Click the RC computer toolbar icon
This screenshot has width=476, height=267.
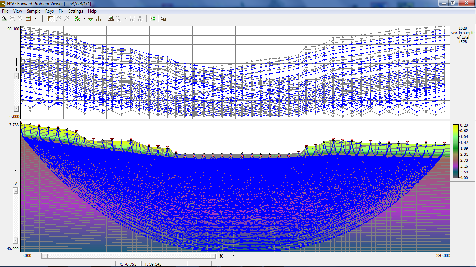point(111,18)
